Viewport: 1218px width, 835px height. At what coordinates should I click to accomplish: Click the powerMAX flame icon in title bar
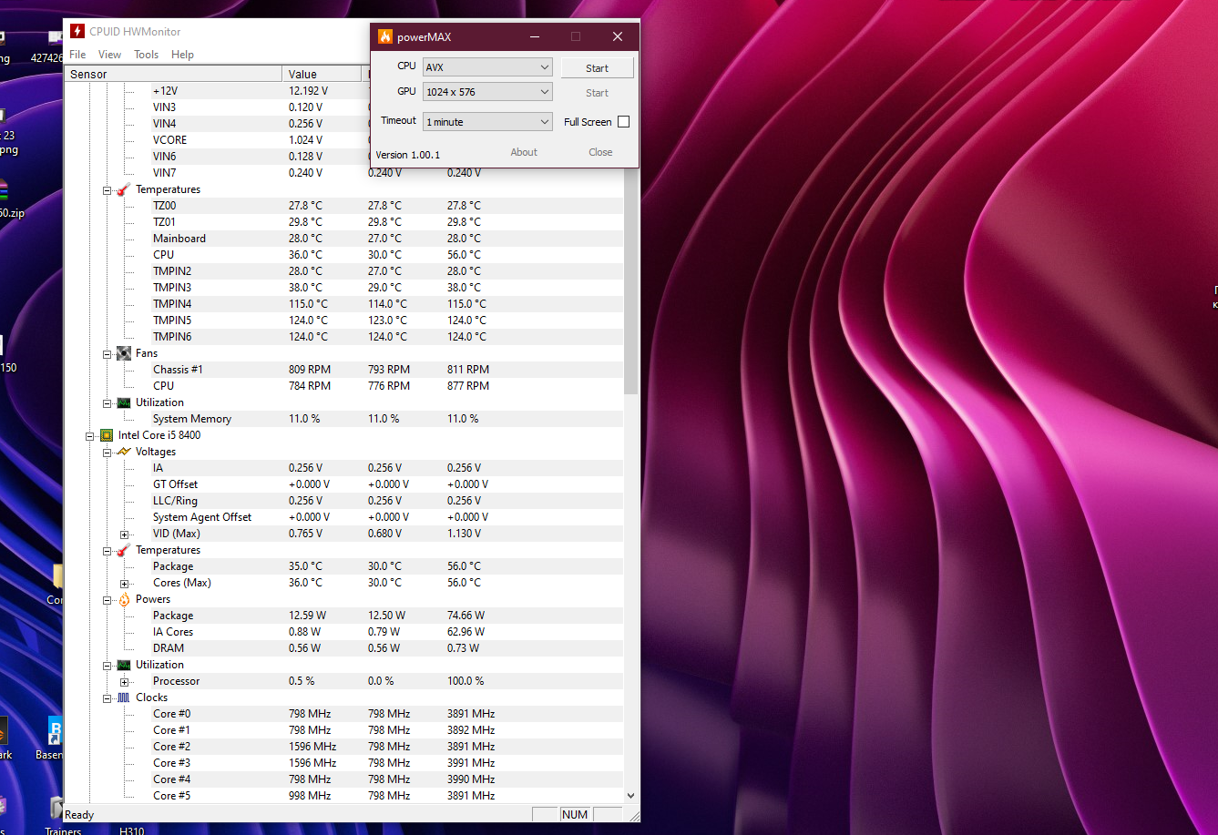[385, 36]
